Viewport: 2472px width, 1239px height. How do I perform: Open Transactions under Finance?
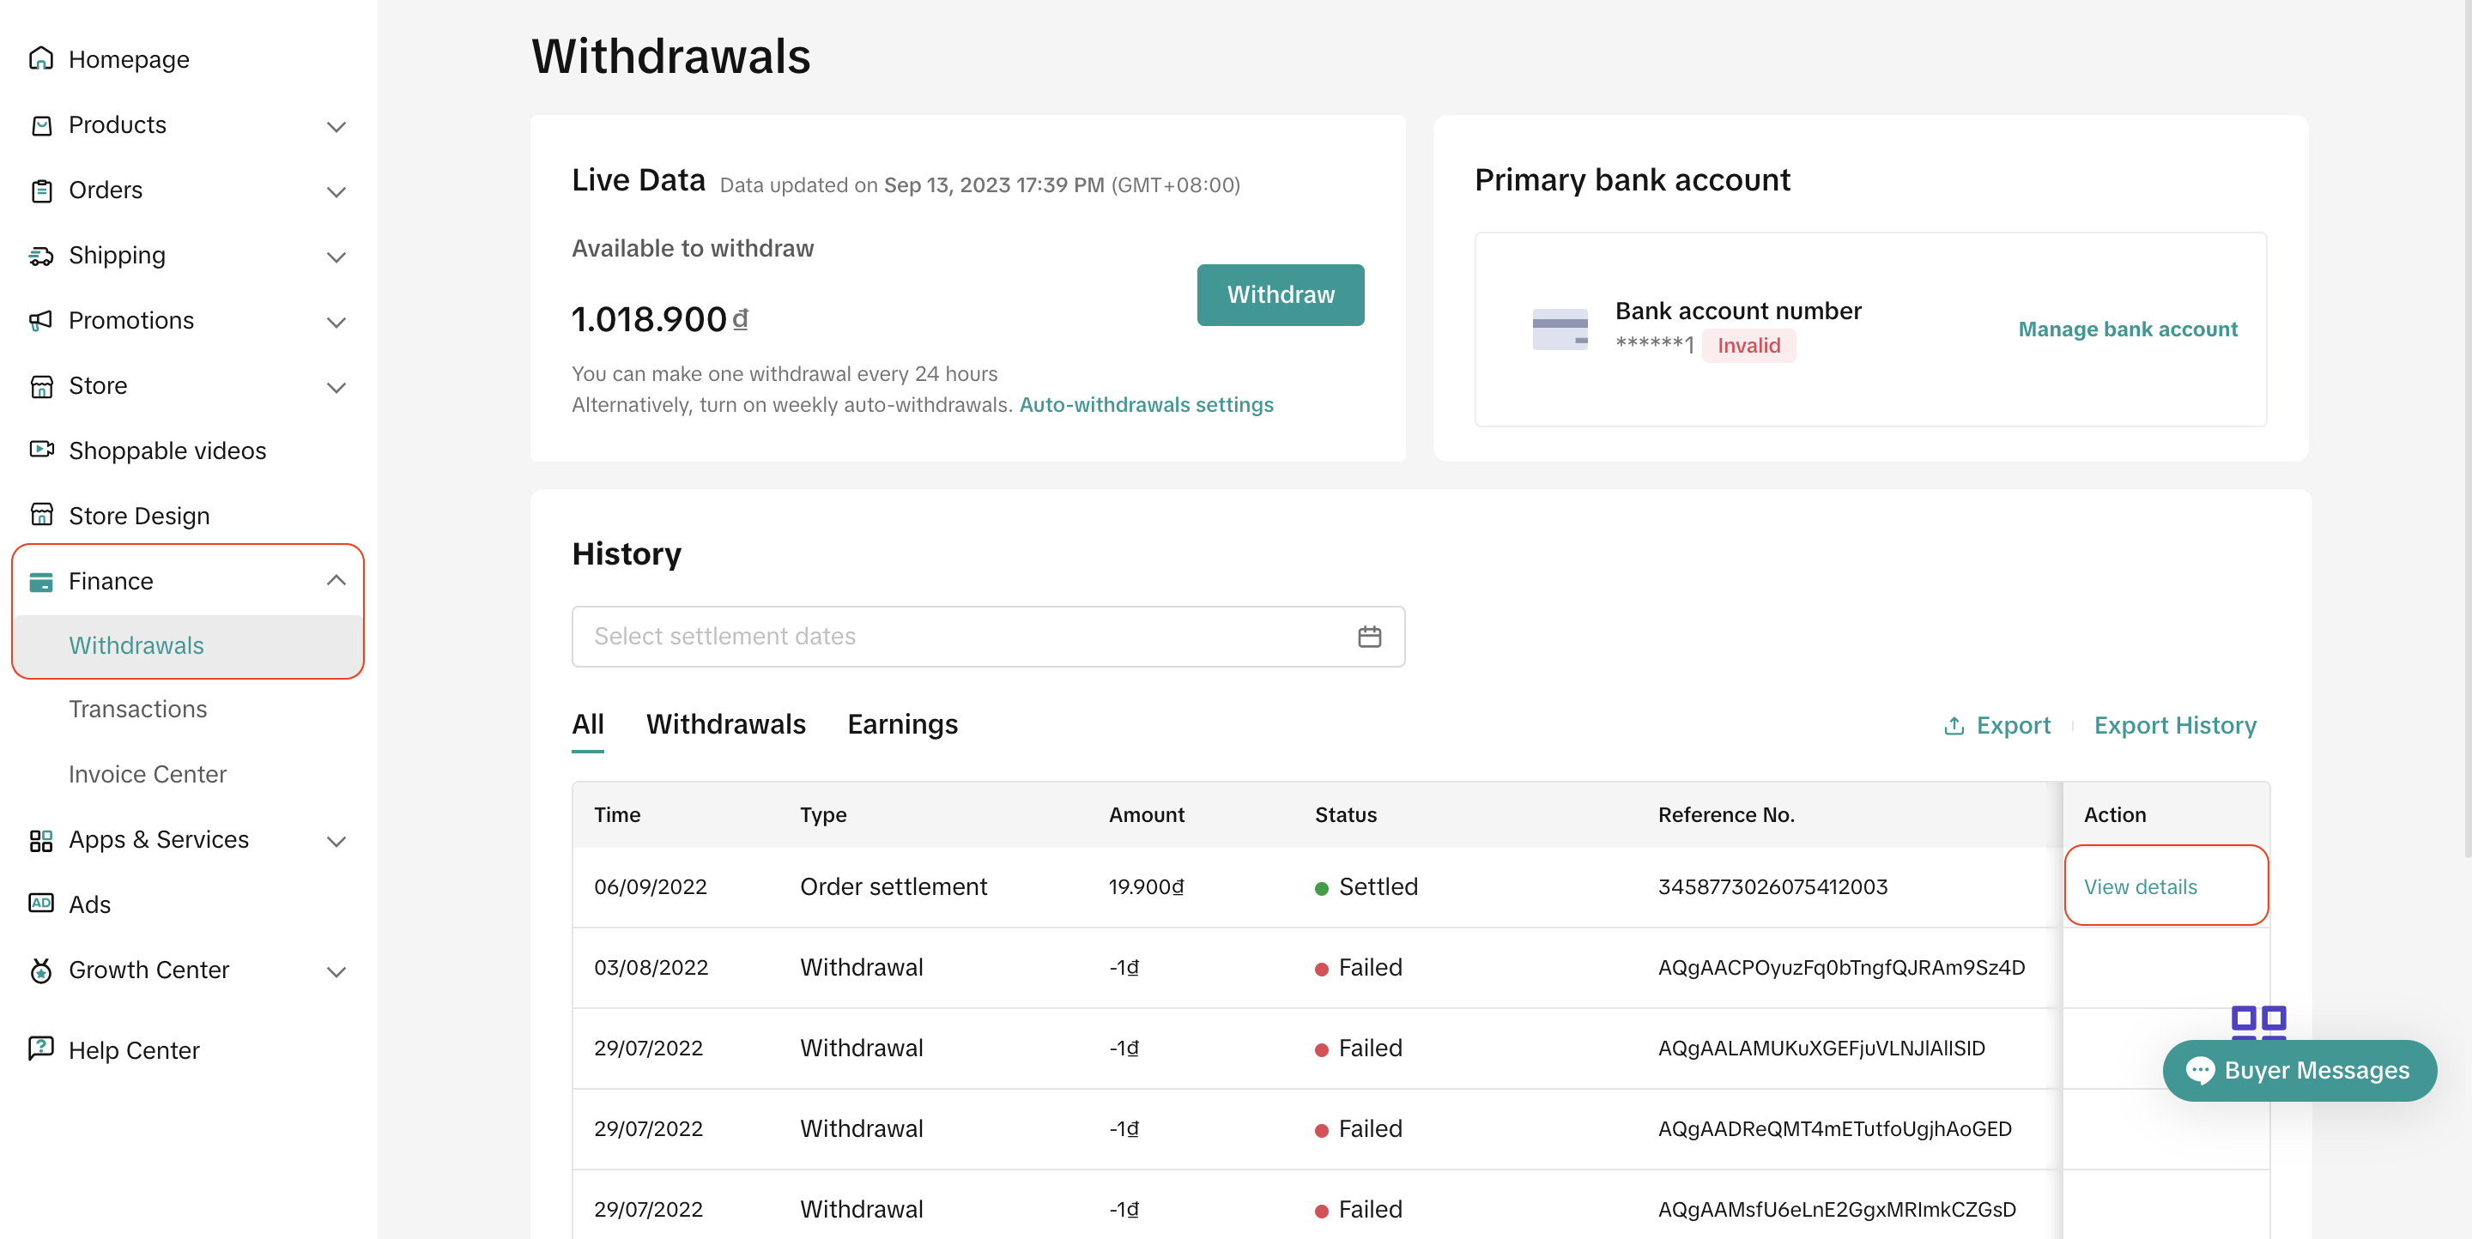(137, 709)
